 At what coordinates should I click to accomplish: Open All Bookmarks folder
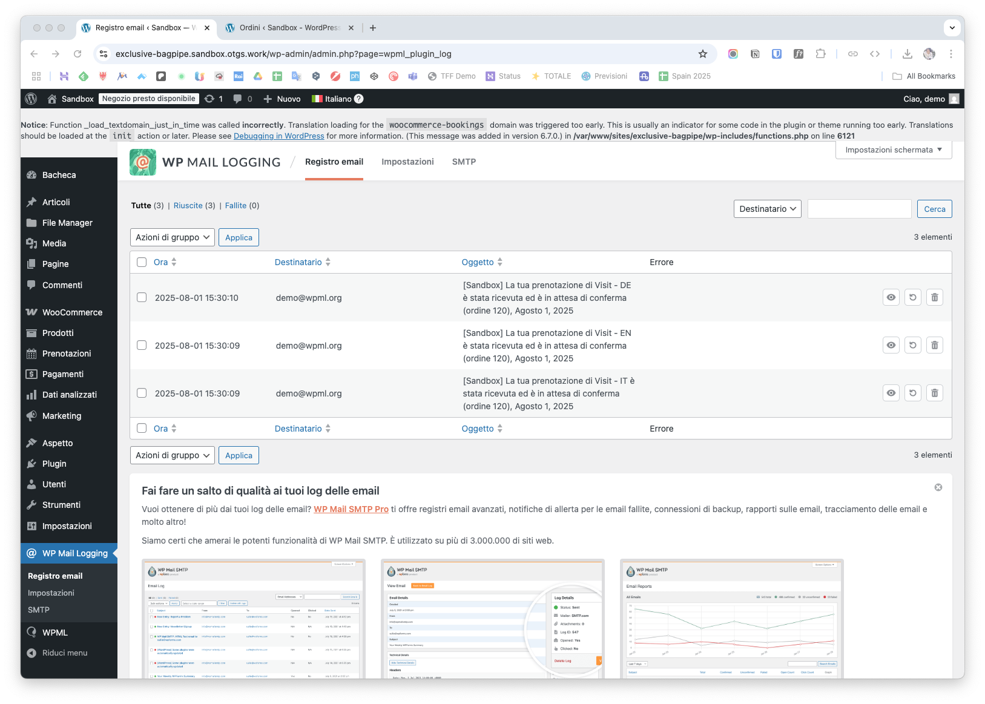(x=924, y=76)
